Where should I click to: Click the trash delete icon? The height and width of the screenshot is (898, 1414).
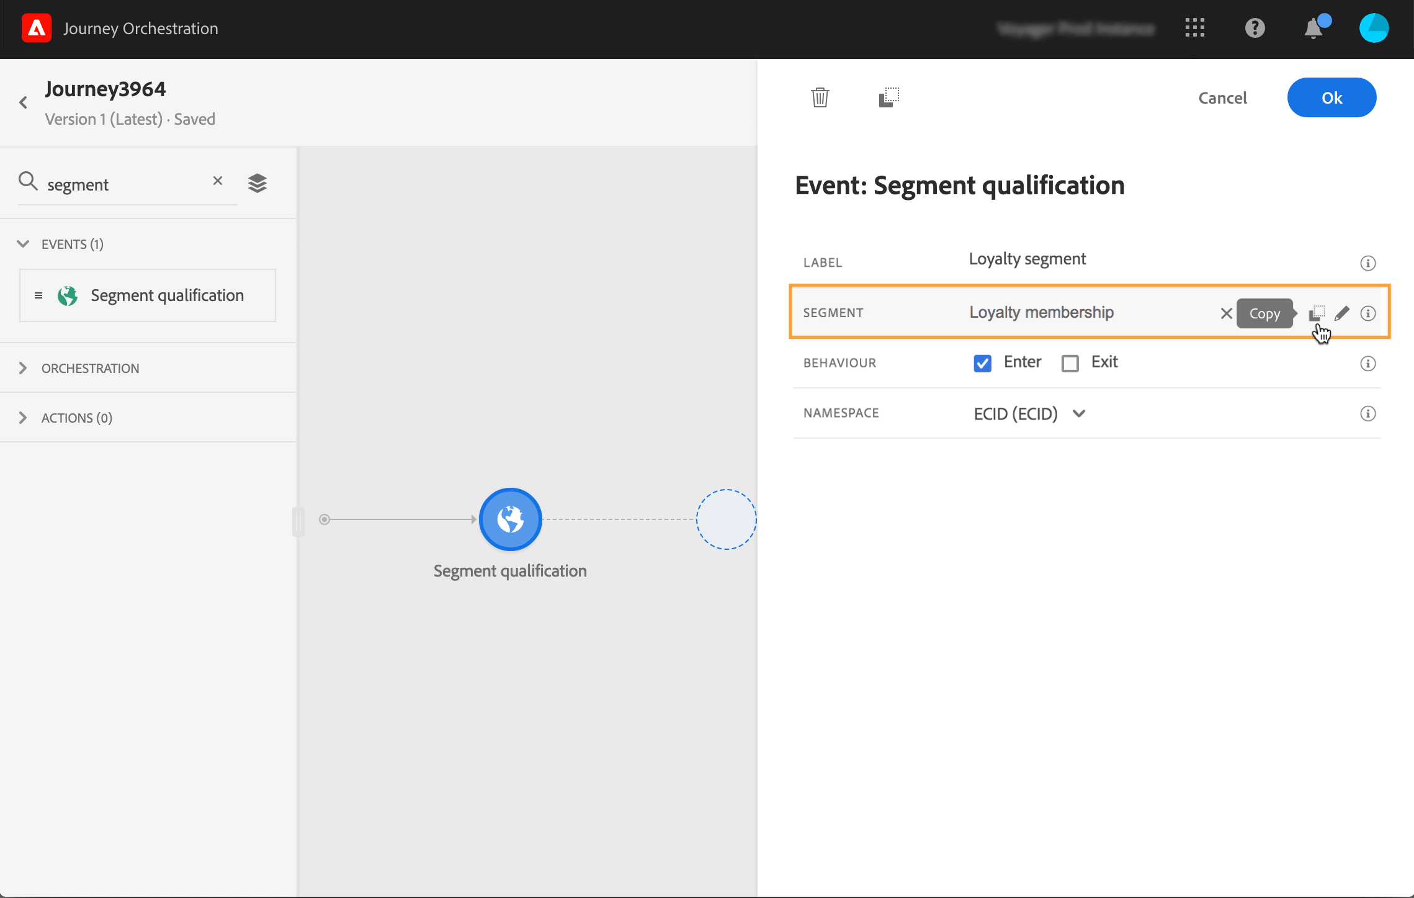pyautogui.click(x=820, y=97)
